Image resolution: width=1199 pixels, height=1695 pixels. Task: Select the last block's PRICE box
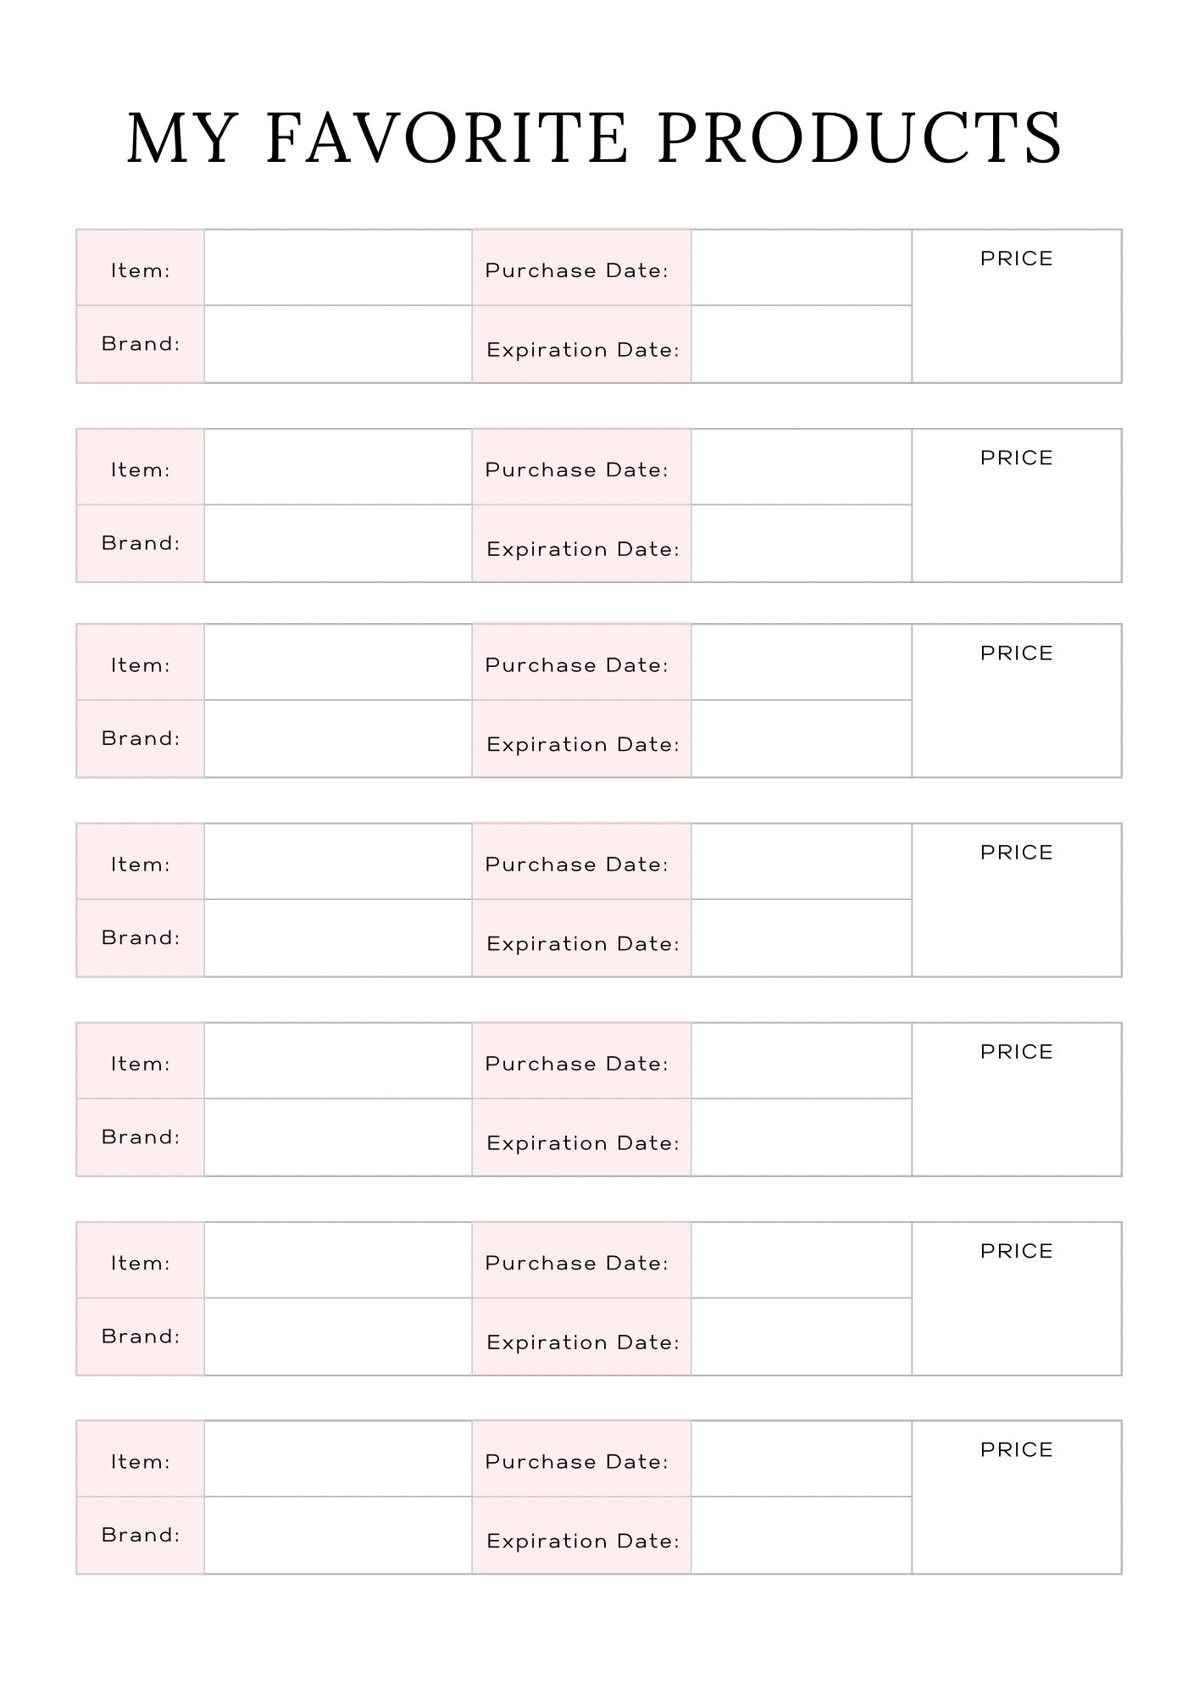pos(1017,1498)
